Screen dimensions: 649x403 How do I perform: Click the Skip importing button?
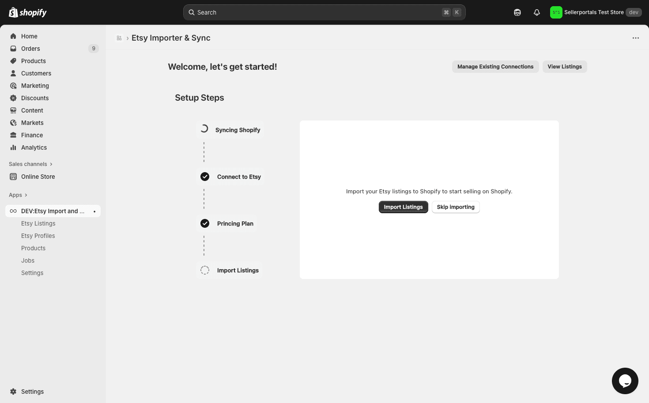tap(455, 207)
